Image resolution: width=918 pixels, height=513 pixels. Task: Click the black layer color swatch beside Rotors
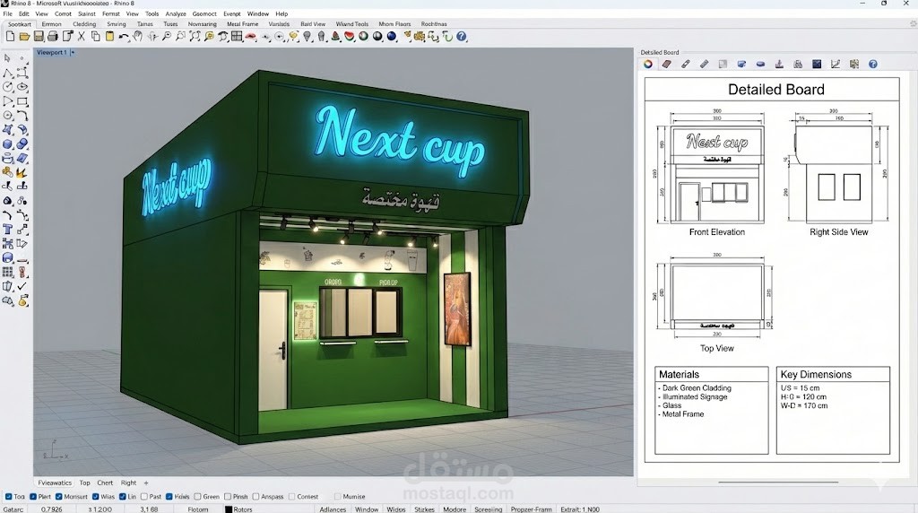pyautogui.click(x=229, y=509)
